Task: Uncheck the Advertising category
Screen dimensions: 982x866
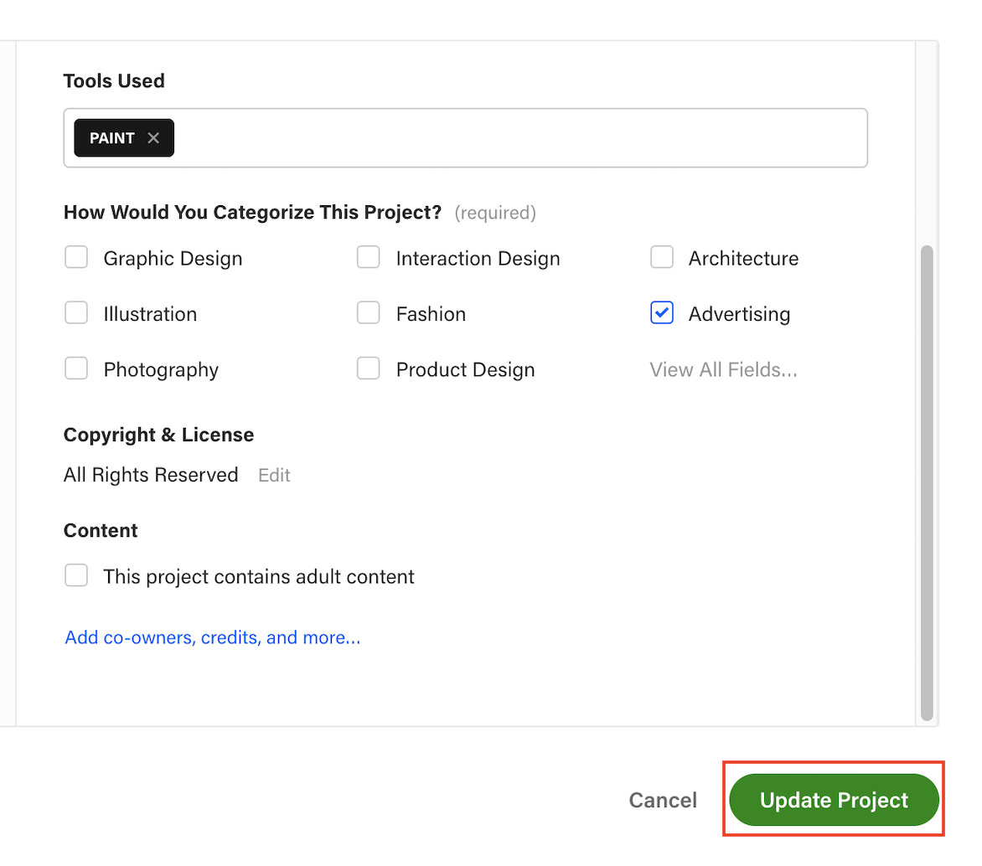Action: click(662, 312)
